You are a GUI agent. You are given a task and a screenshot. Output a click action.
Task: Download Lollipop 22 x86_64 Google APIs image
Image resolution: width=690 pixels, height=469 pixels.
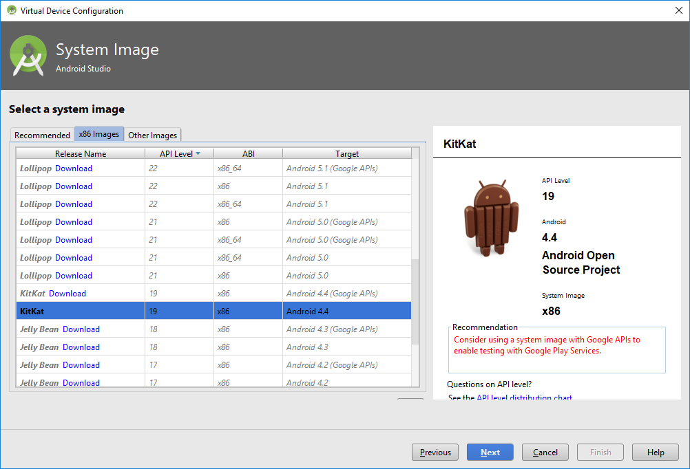[x=74, y=168]
